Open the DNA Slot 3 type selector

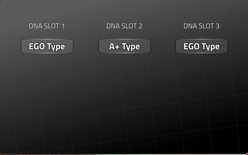click(x=201, y=46)
